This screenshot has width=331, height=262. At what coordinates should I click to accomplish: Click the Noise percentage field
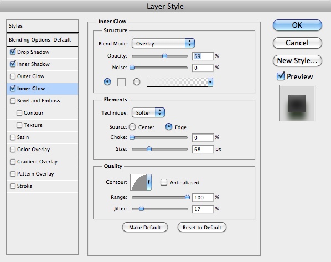tap(203, 68)
